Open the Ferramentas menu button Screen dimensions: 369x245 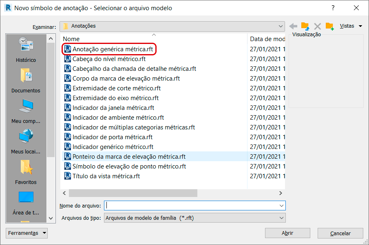27,233
